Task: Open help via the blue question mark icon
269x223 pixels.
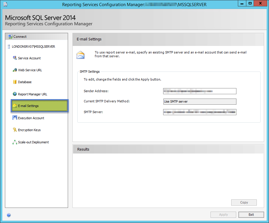Action: [x=9, y=215]
